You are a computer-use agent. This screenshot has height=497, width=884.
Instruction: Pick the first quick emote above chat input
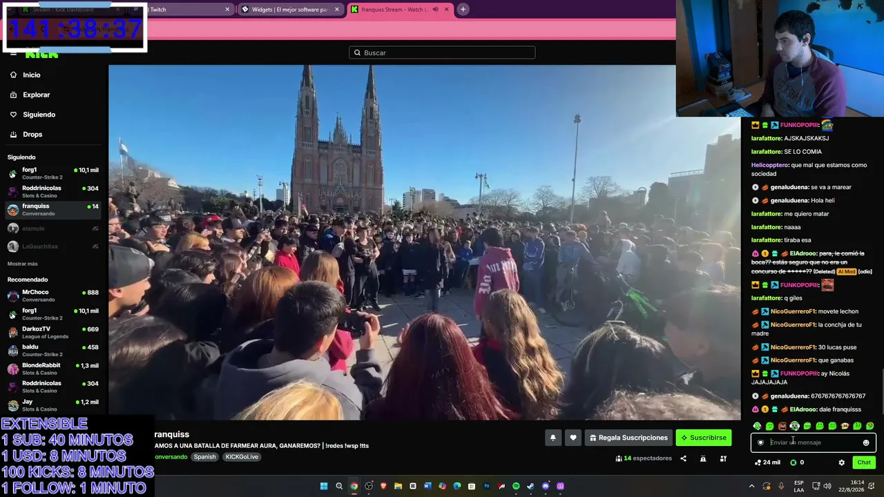pyautogui.click(x=757, y=426)
